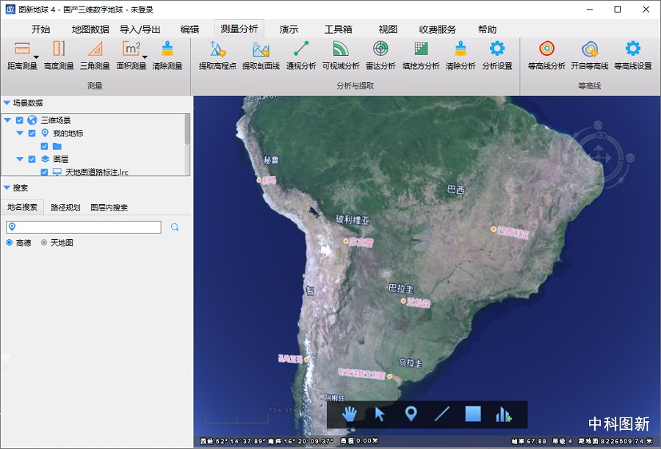This screenshot has height=449, width=661.
Task: Click the search magnifier button
Action: point(175,227)
